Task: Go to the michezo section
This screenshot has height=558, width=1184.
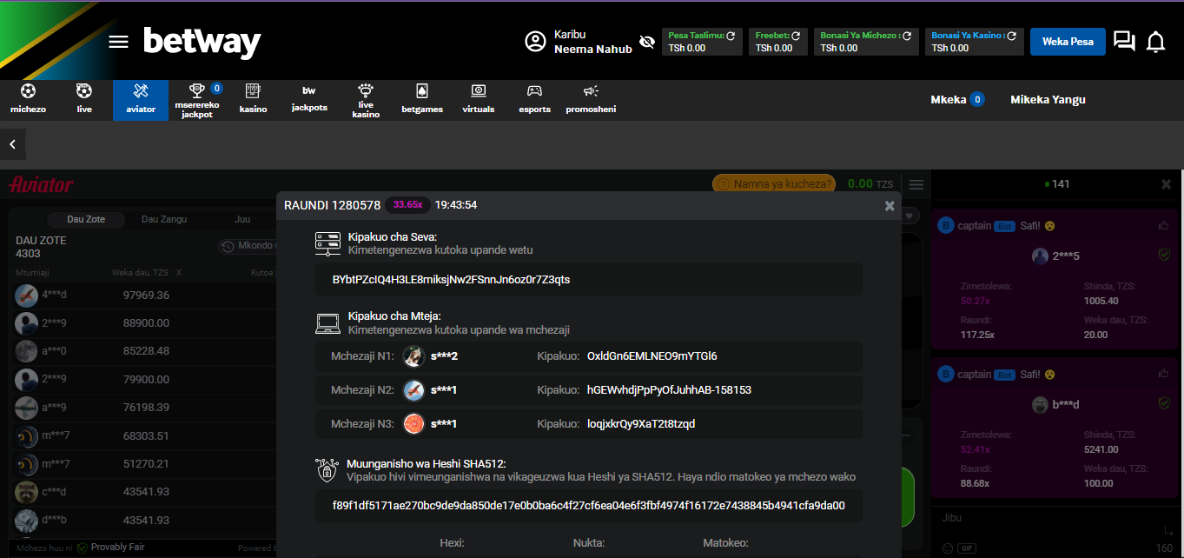Action: click(x=28, y=100)
